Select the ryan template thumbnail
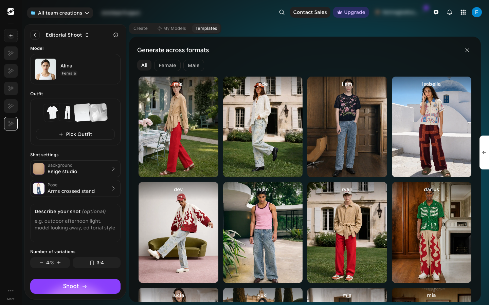 coord(347,232)
